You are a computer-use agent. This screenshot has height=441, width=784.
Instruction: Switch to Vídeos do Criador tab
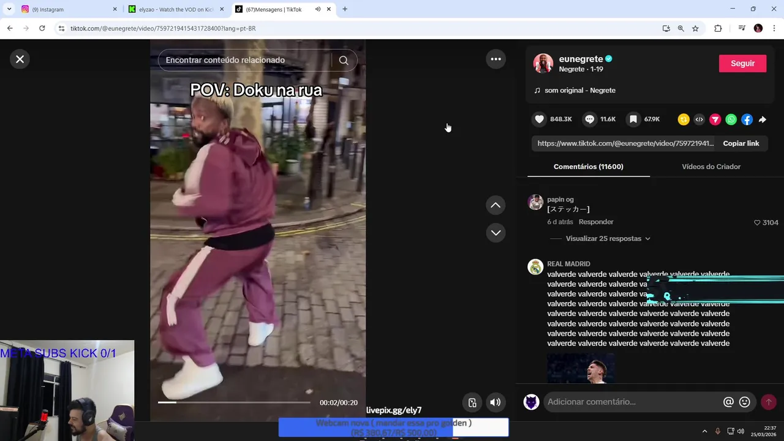(x=711, y=167)
